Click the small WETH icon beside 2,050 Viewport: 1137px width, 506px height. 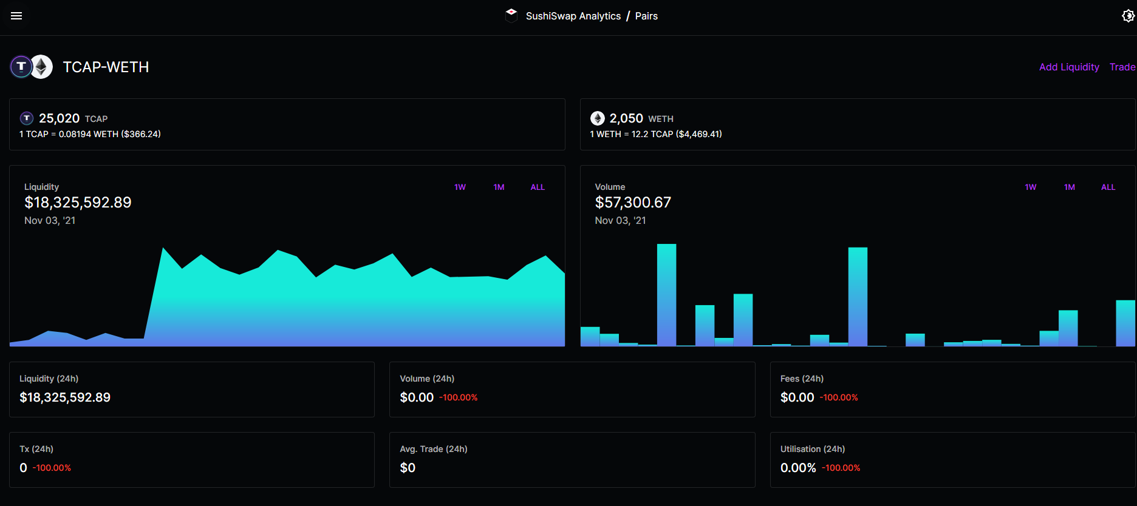(x=598, y=118)
